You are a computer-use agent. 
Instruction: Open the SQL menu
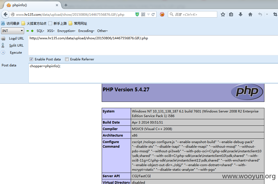pos(40,31)
